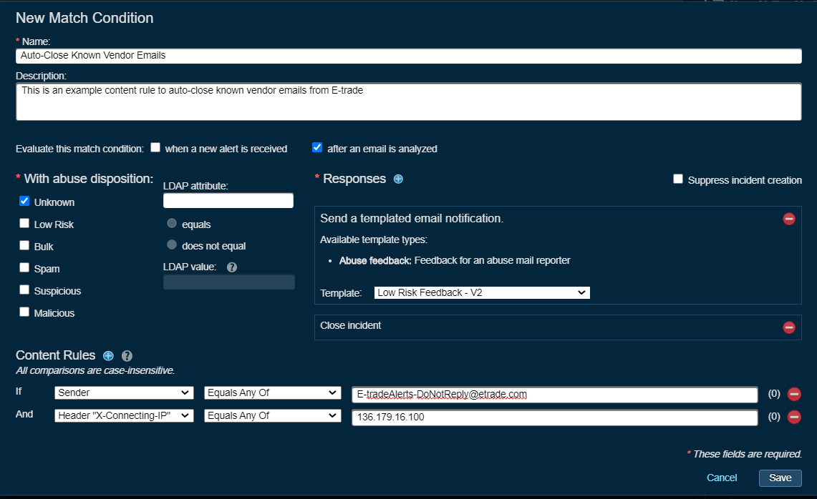Cancel the new match condition

coord(721,478)
